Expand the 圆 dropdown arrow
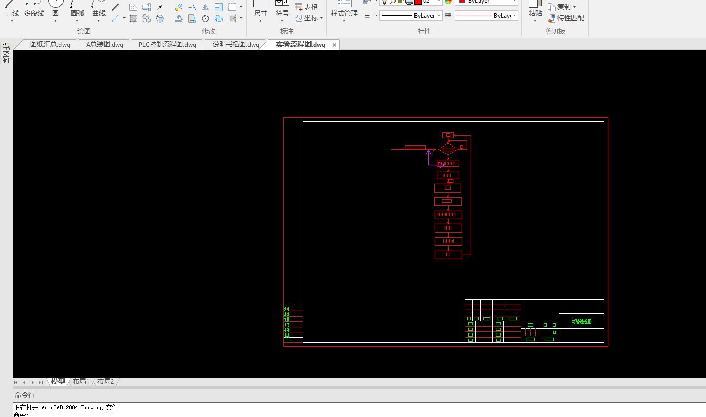This screenshot has height=417, width=706. [55, 21]
